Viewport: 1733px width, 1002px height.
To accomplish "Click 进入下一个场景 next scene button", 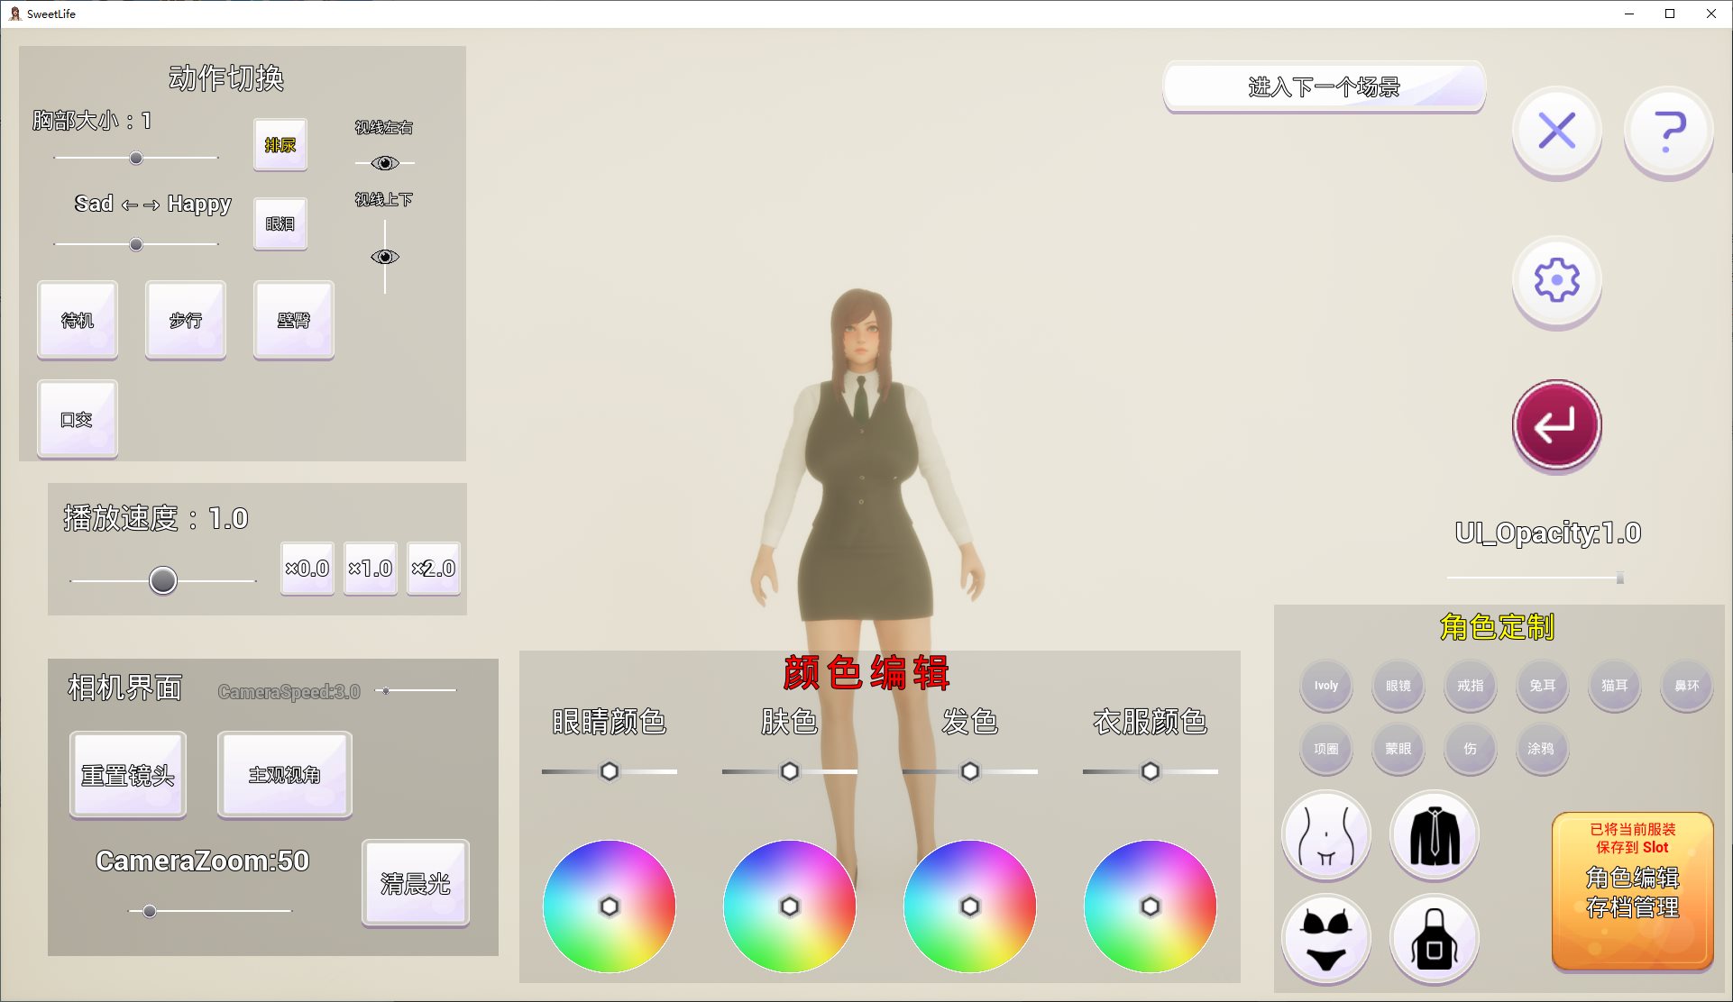I will tap(1324, 87).
